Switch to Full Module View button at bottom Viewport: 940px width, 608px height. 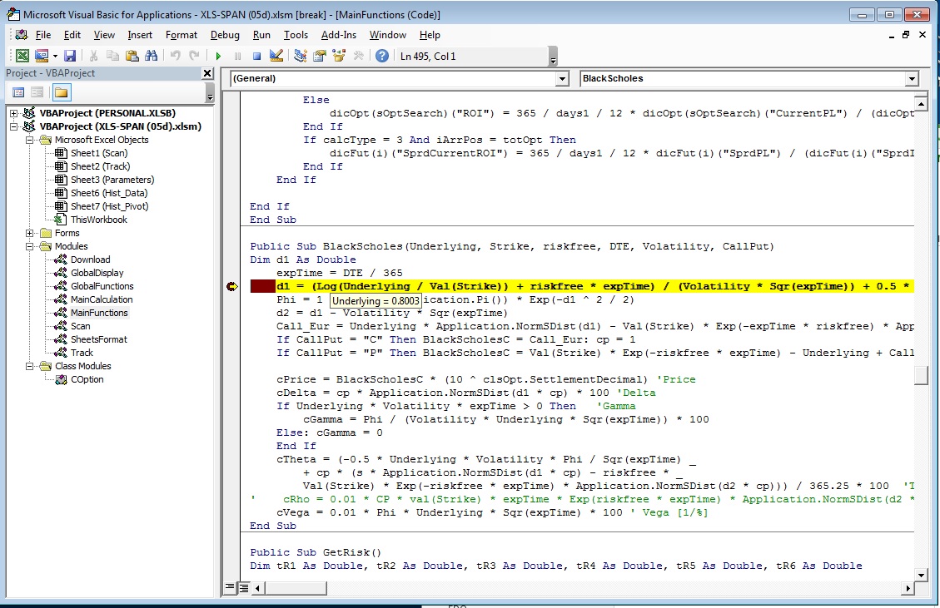[243, 588]
